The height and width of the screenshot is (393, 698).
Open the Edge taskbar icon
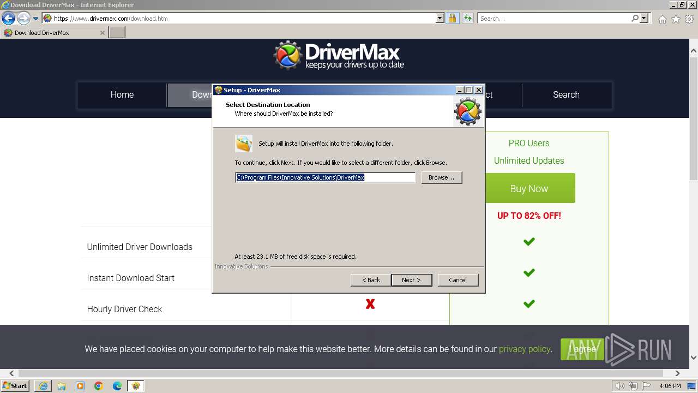tap(117, 386)
